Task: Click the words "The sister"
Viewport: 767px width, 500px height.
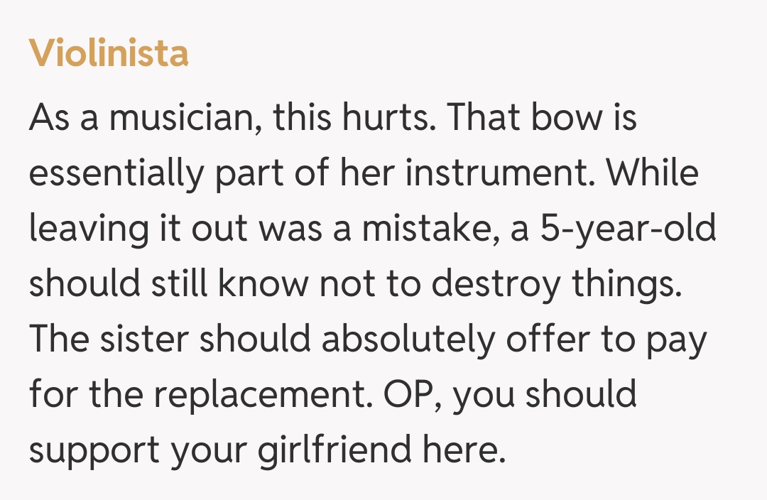Action: (109, 341)
